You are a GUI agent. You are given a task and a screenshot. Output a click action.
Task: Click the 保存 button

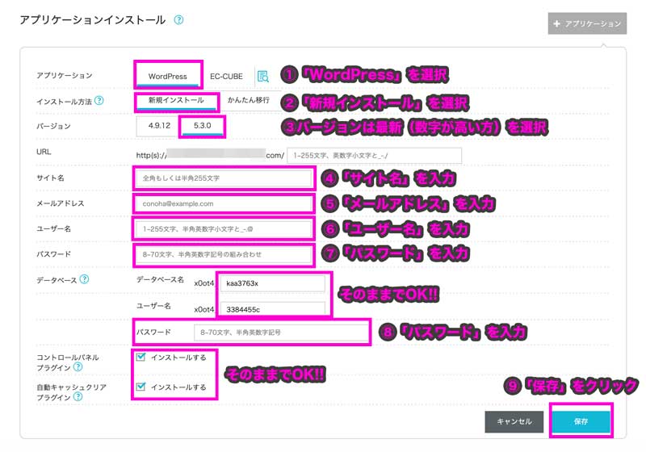(581, 421)
